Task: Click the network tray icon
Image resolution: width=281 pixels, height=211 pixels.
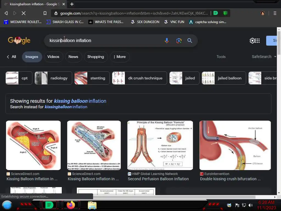Action: click(x=244, y=205)
